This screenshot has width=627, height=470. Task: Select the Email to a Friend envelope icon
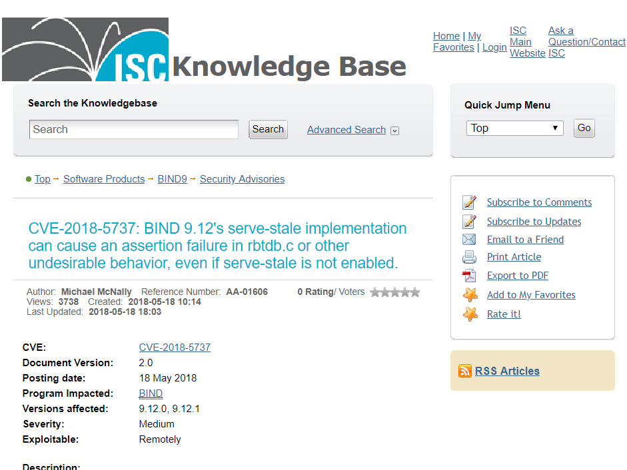tap(469, 240)
